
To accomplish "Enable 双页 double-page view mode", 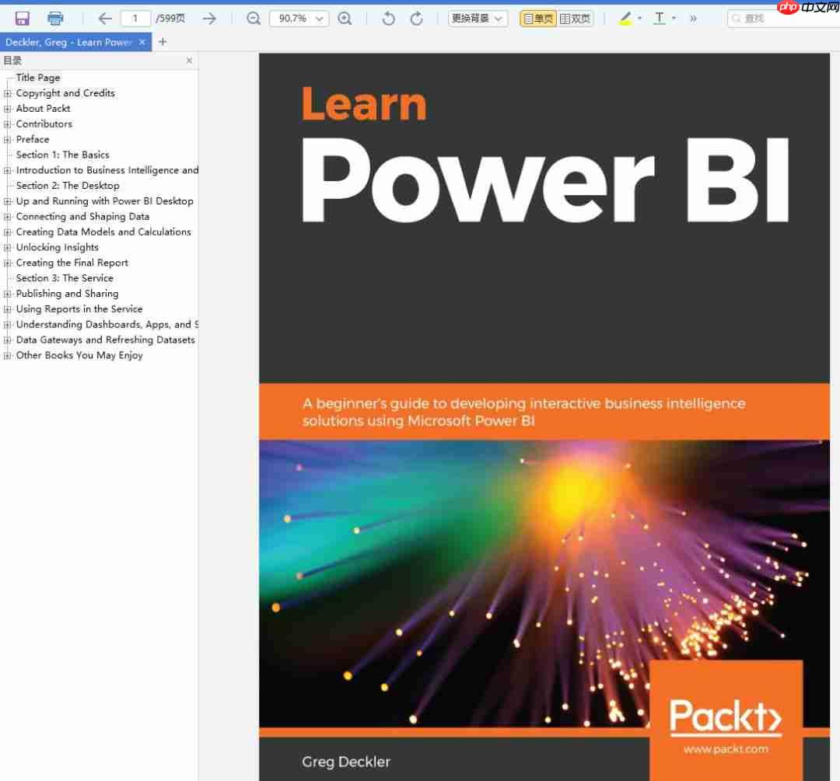I will [576, 17].
